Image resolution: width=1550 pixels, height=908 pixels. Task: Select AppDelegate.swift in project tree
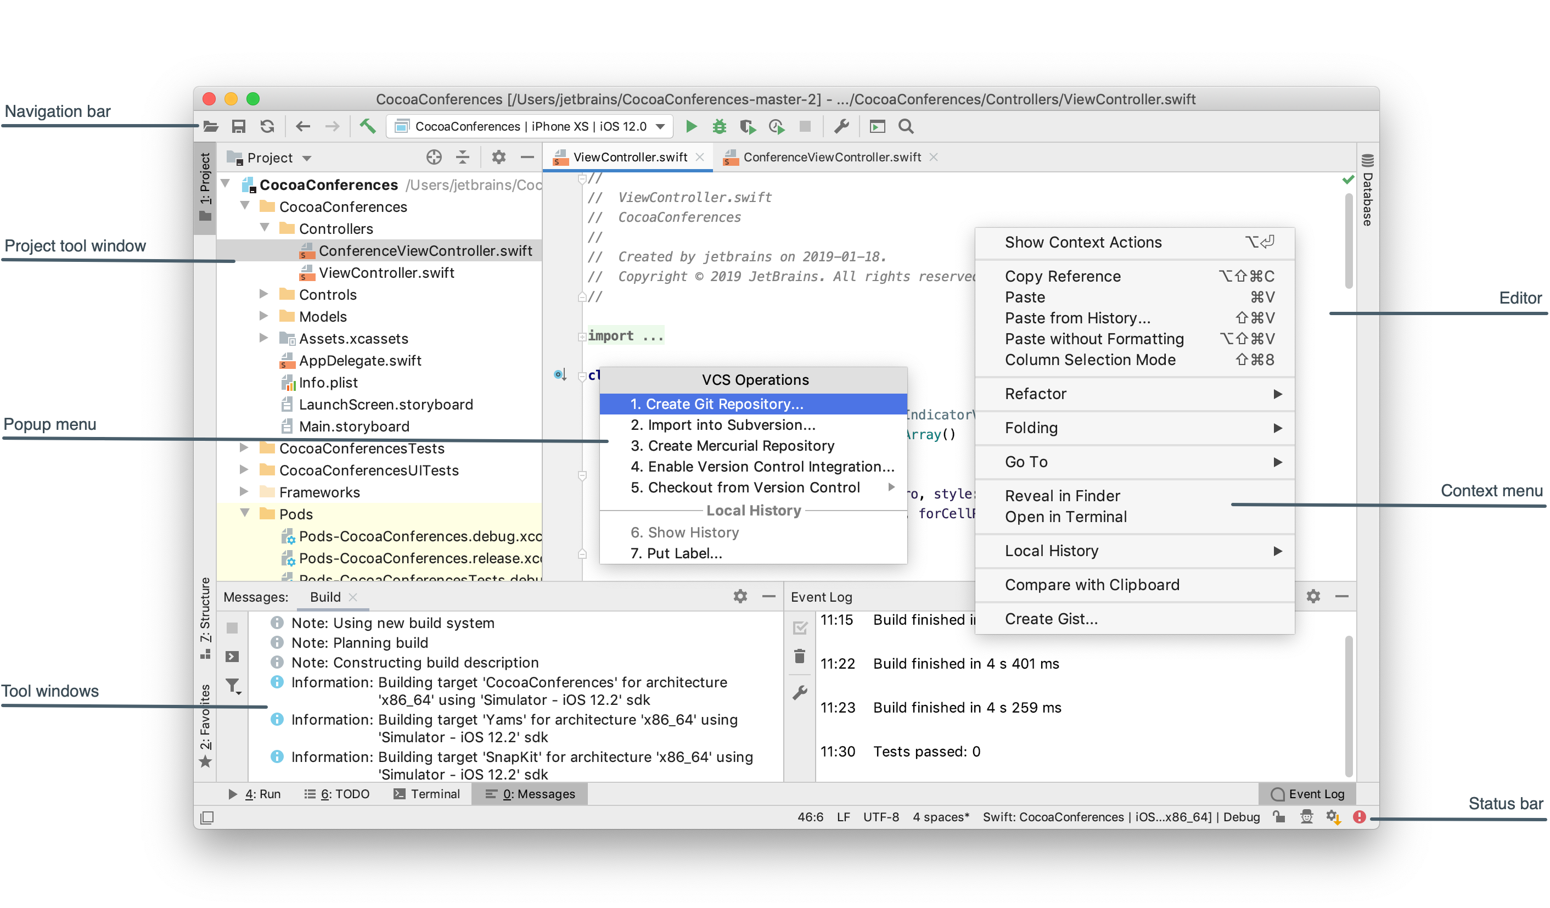pos(360,361)
